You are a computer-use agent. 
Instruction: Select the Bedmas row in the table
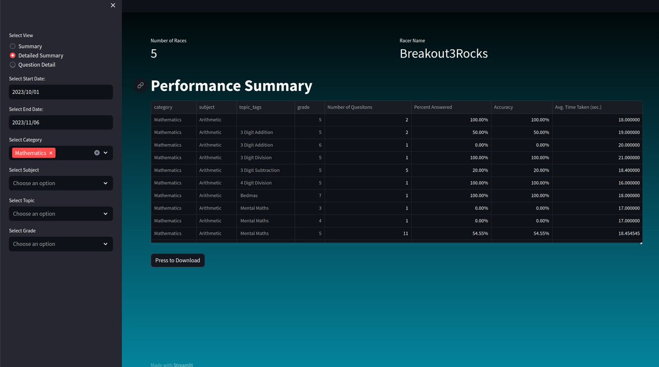coord(329,195)
